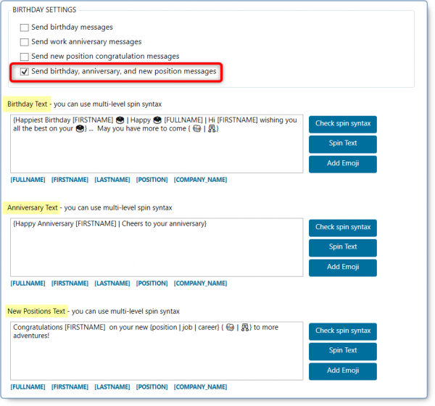
Task: Insert [FULLNAME] tag under Anniversary Text
Action: (28, 283)
